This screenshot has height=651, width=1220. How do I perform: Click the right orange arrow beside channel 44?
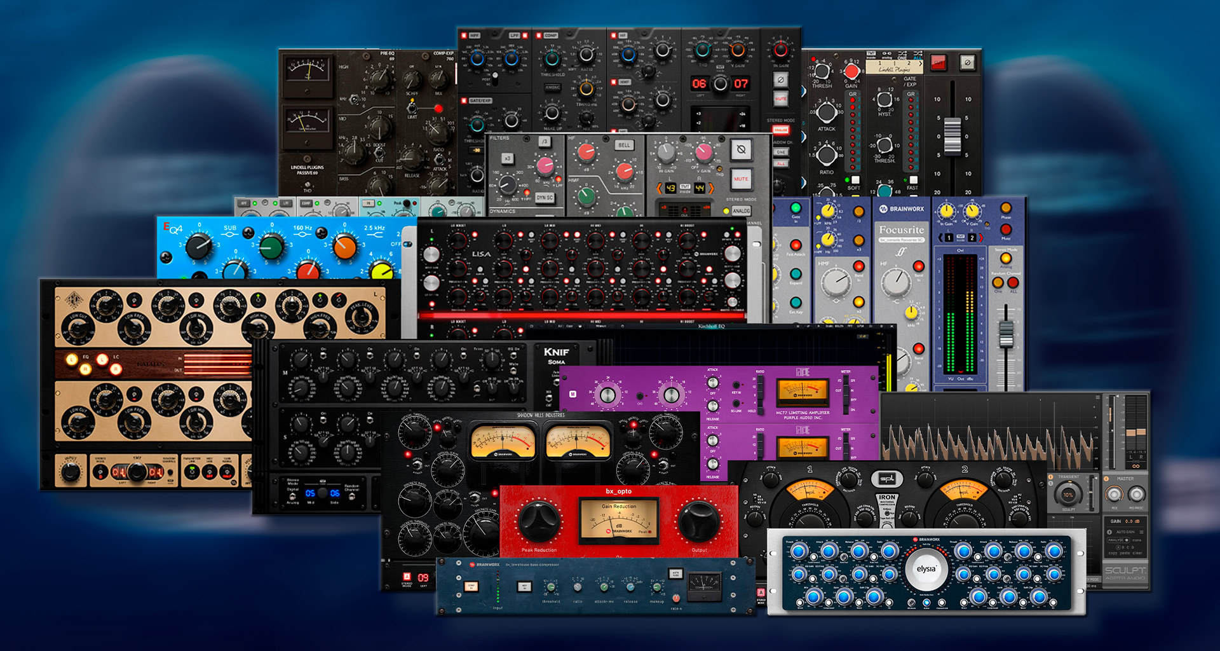pos(712,188)
